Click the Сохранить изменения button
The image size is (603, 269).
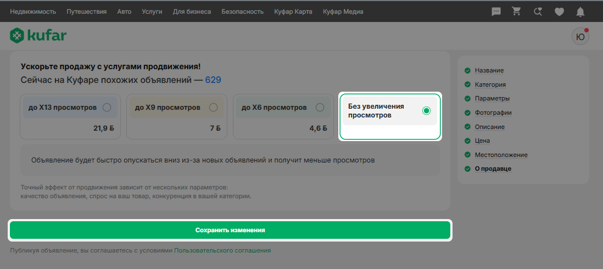(x=230, y=230)
